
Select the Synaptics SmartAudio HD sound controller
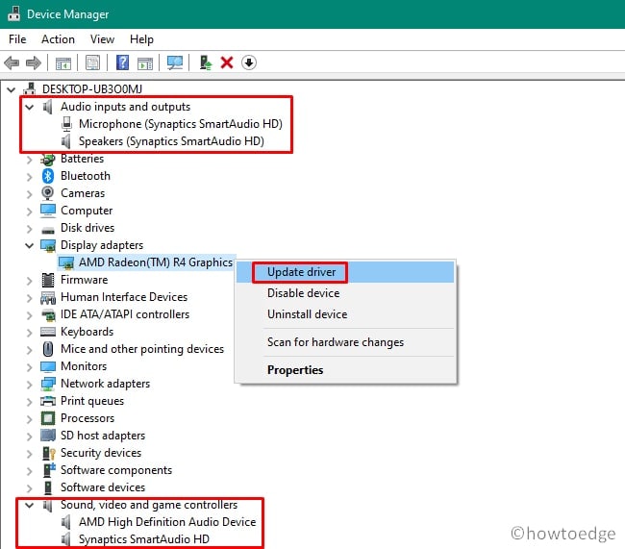point(144,539)
